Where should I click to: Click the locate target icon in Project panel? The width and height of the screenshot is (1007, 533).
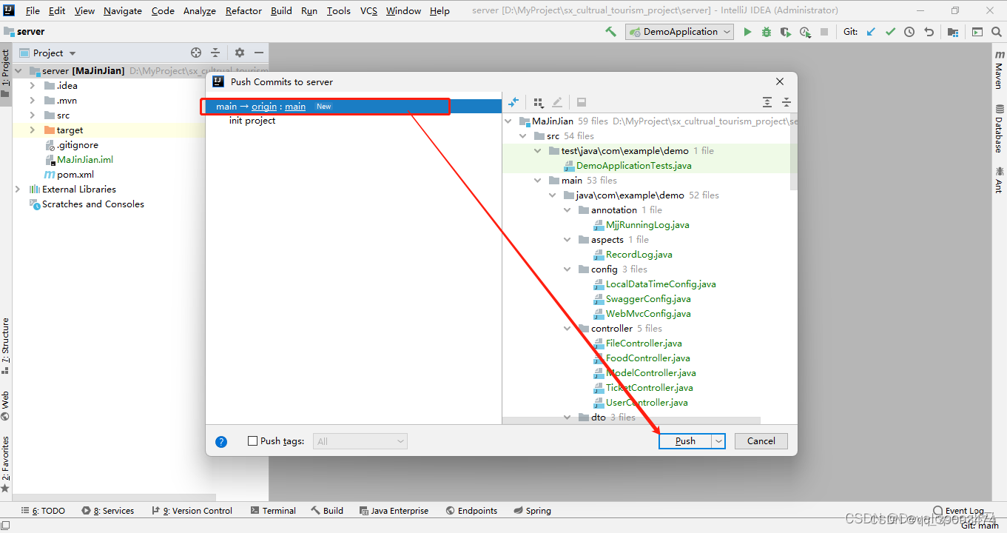pyautogui.click(x=196, y=53)
